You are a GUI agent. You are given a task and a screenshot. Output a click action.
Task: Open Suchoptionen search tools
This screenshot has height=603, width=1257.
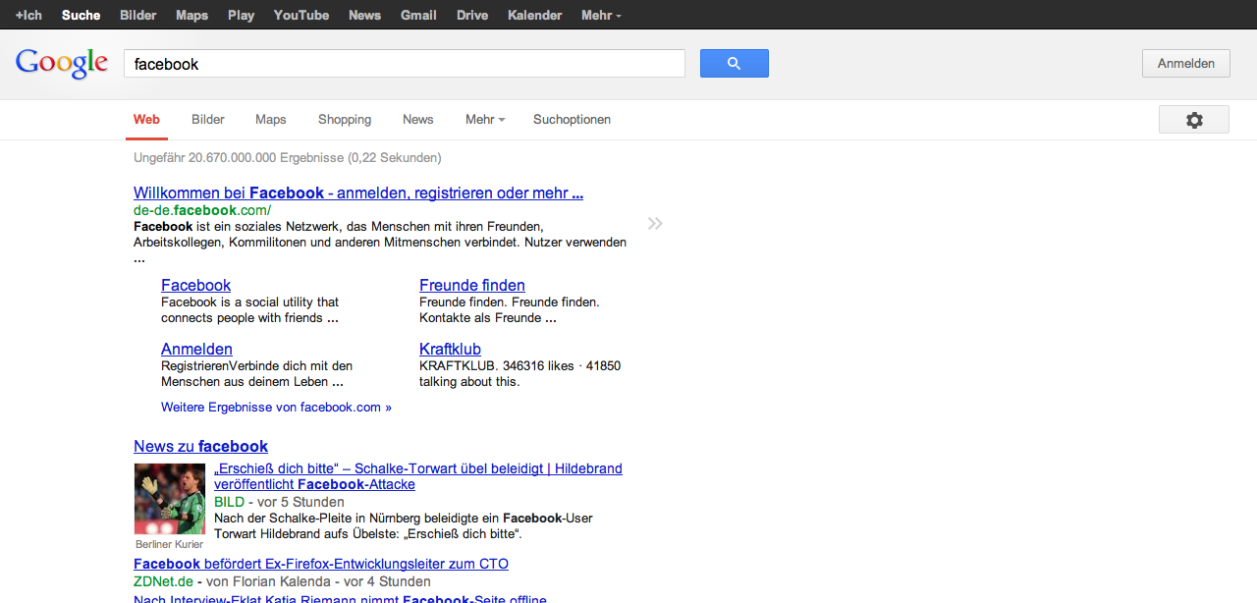572,120
